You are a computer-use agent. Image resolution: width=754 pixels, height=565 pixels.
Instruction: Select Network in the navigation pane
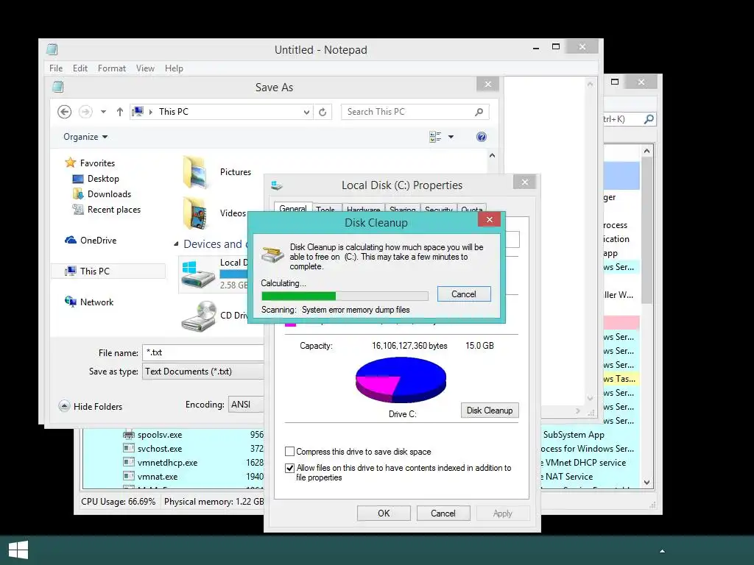(x=96, y=302)
